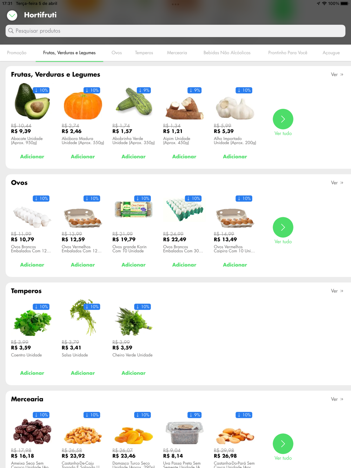The image size is (351, 468).
Task: Add Ovos grande Korin to cart
Action: coord(133,265)
